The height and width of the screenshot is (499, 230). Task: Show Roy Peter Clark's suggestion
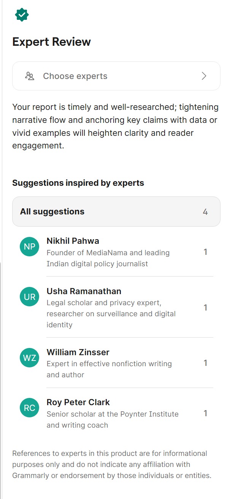point(78,402)
